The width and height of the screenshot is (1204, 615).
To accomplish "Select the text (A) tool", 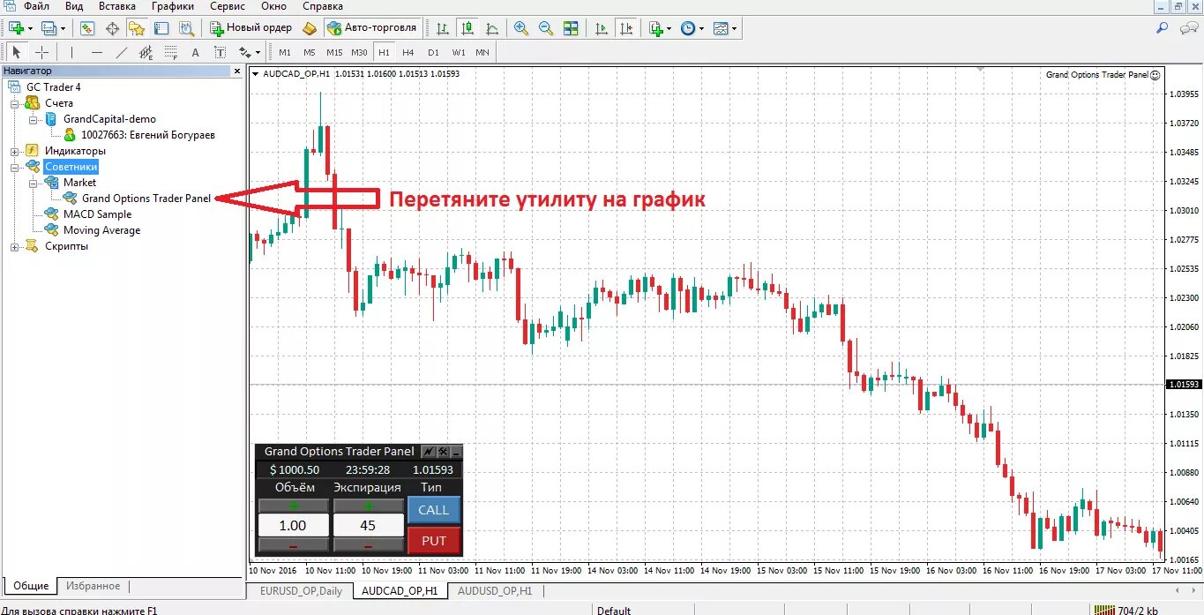I will pyautogui.click(x=196, y=52).
